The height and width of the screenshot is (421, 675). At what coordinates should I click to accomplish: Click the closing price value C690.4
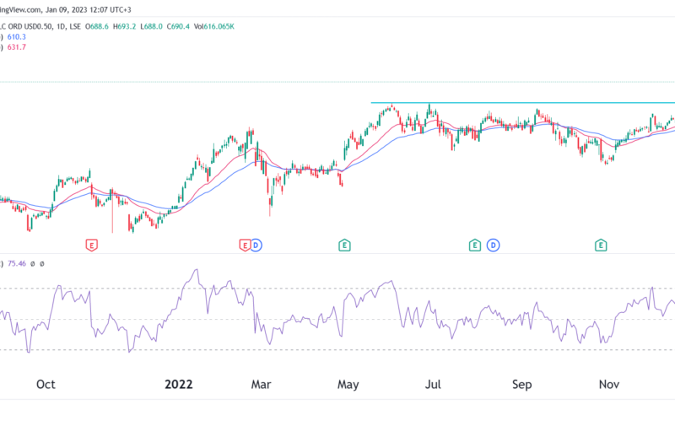click(x=178, y=27)
